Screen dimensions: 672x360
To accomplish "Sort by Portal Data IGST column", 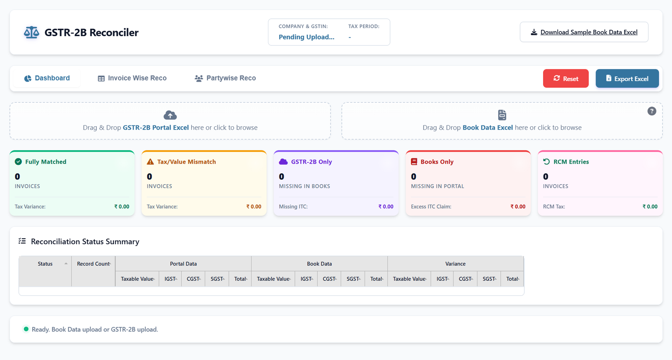I will point(170,279).
